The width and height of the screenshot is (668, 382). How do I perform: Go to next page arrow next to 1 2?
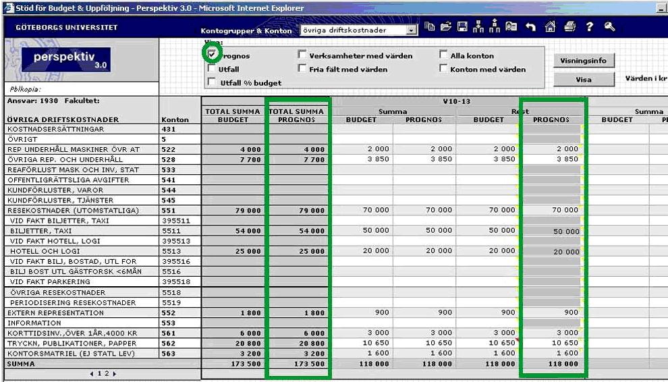click(x=114, y=374)
